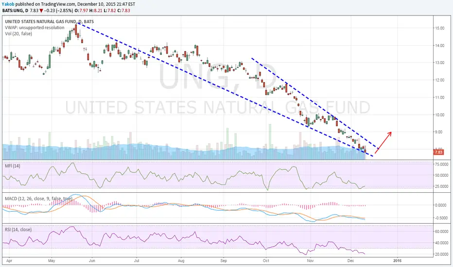Click the 40.0000 RSI axis value
Screen dimensions: 453x267
point(442,243)
